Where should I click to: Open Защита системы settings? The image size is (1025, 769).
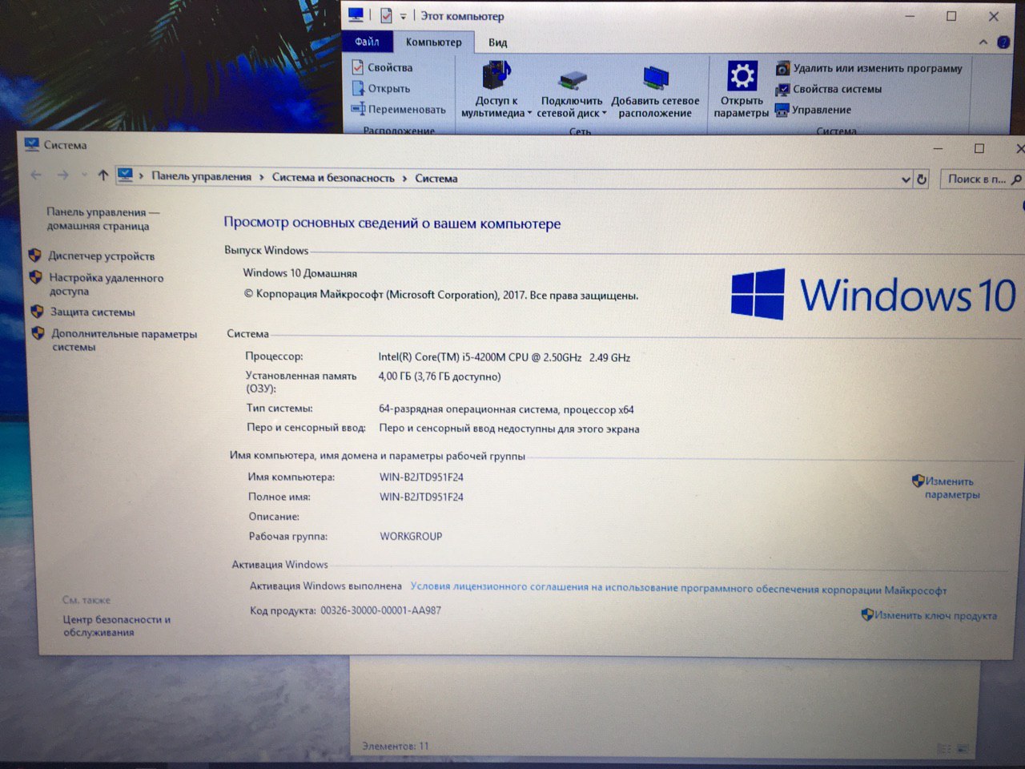(x=92, y=312)
